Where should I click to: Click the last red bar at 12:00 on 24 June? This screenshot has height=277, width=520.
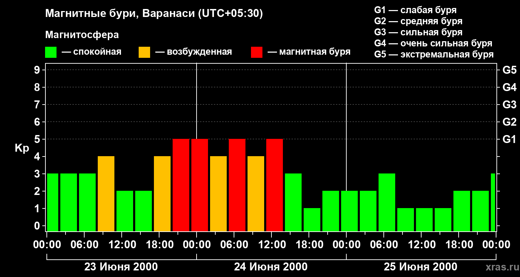275,185
